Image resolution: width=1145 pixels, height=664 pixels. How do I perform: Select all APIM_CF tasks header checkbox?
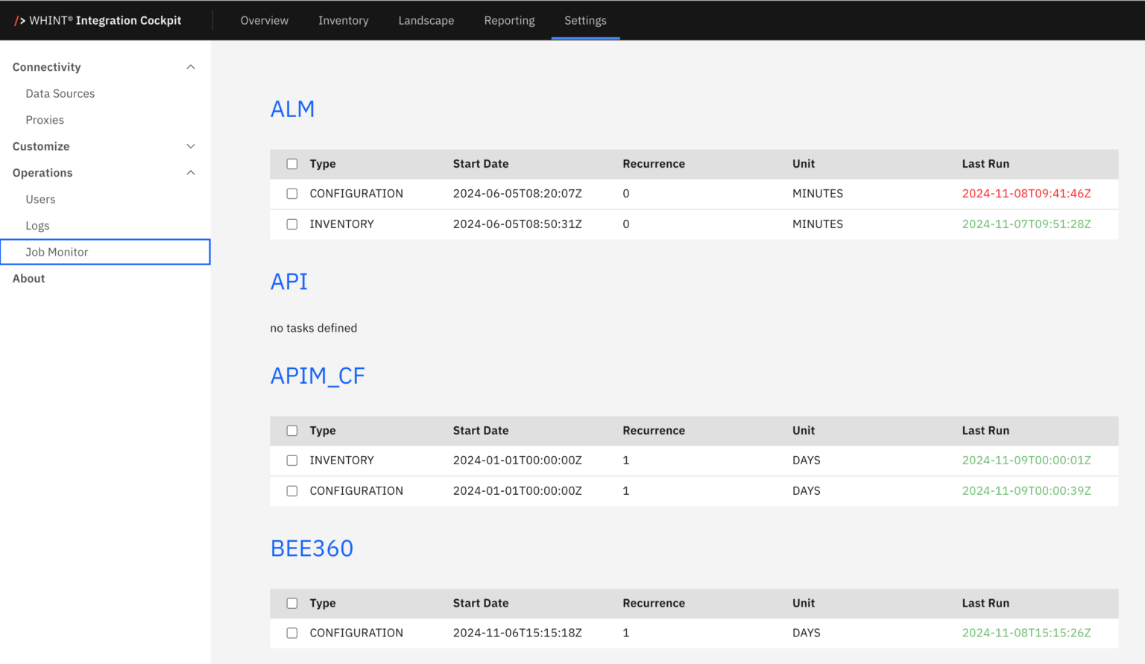pos(292,431)
